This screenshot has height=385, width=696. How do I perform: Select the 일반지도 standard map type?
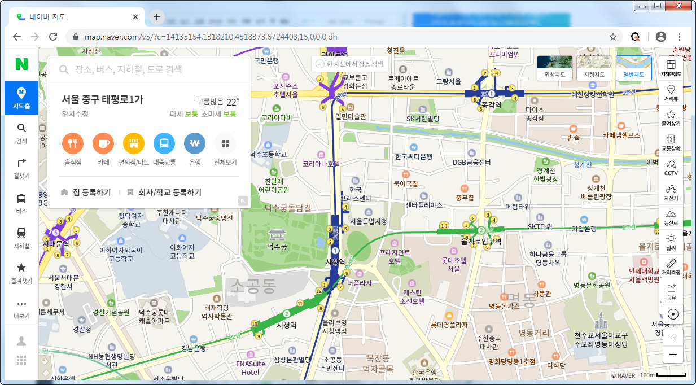tap(634, 68)
